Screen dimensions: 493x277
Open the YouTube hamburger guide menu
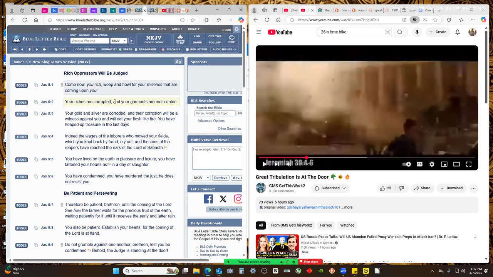coord(259,32)
